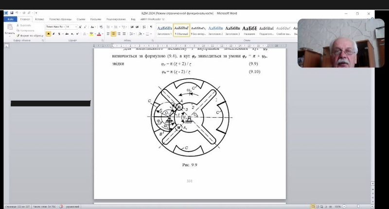Image resolution: width=389 pixels, height=209 pixels.
Task: Switch to Full Screen Reading view
Action: pyautogui.click(x=318, y=206)
